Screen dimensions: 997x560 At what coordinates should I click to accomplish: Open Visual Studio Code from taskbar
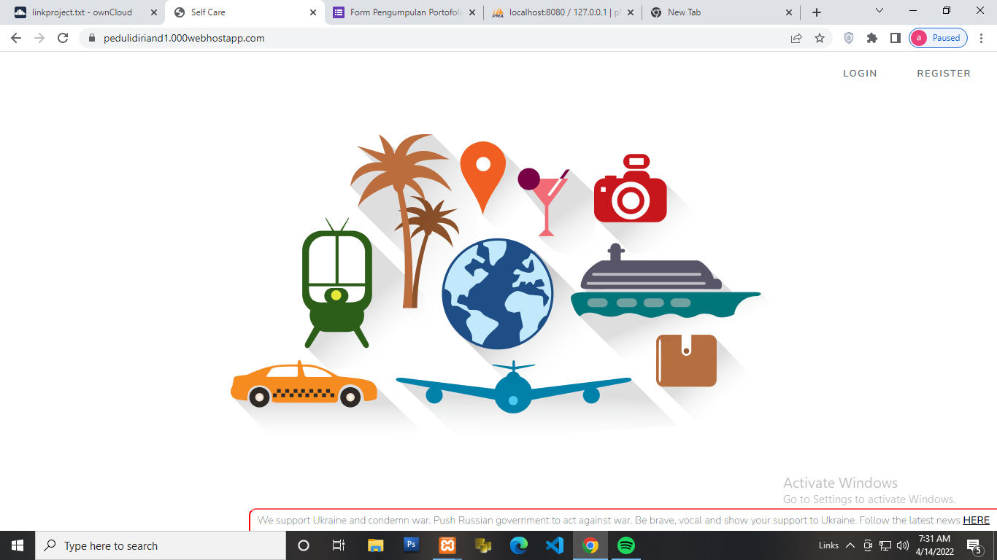tap(554, 545)
